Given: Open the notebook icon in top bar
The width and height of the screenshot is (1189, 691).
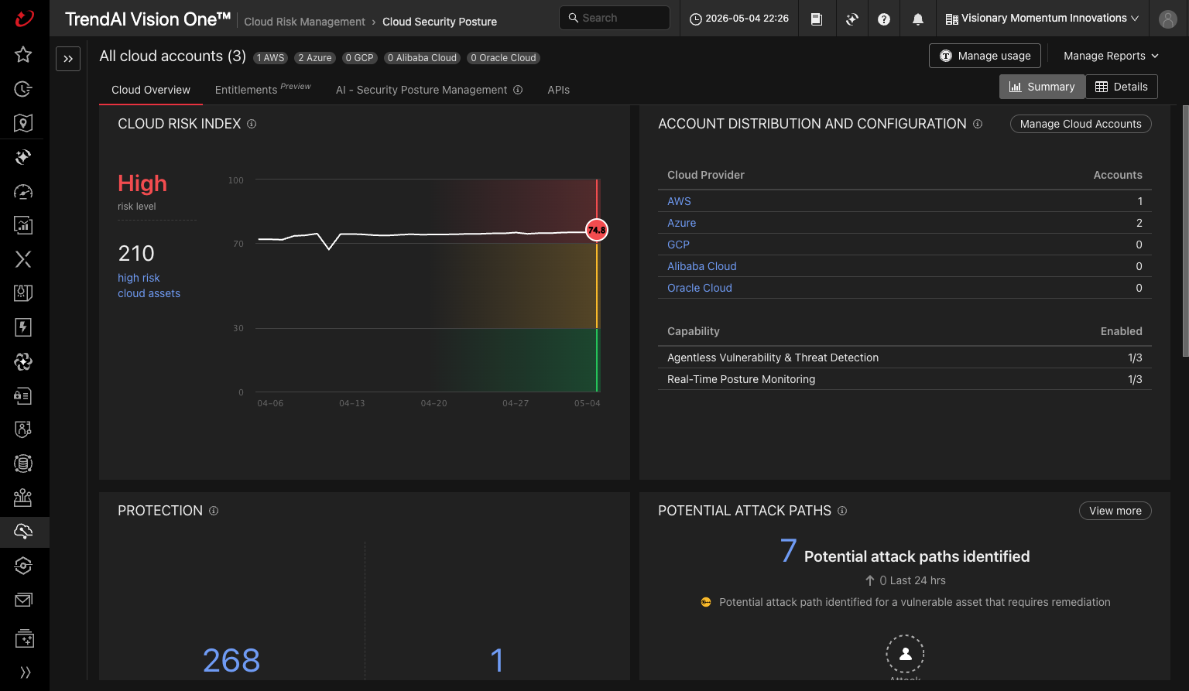Looking at the screenshot, I should click(x=817, y=19).
